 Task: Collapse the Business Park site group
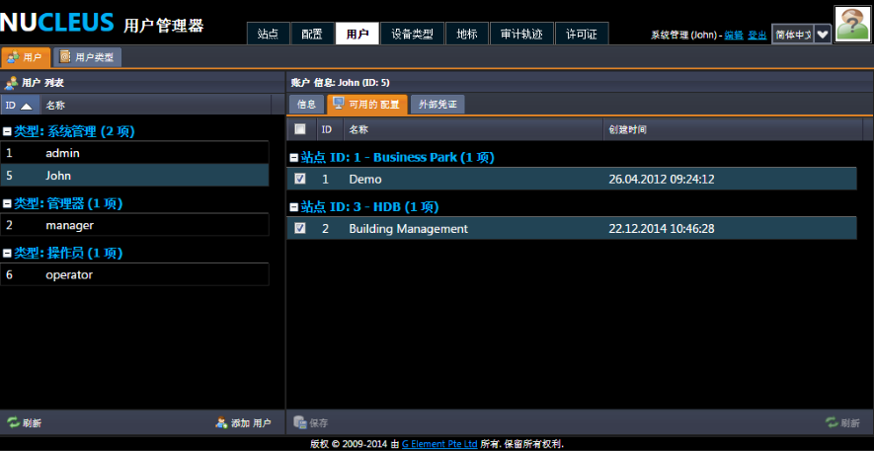pyautogui.click(x=293, y=157)
